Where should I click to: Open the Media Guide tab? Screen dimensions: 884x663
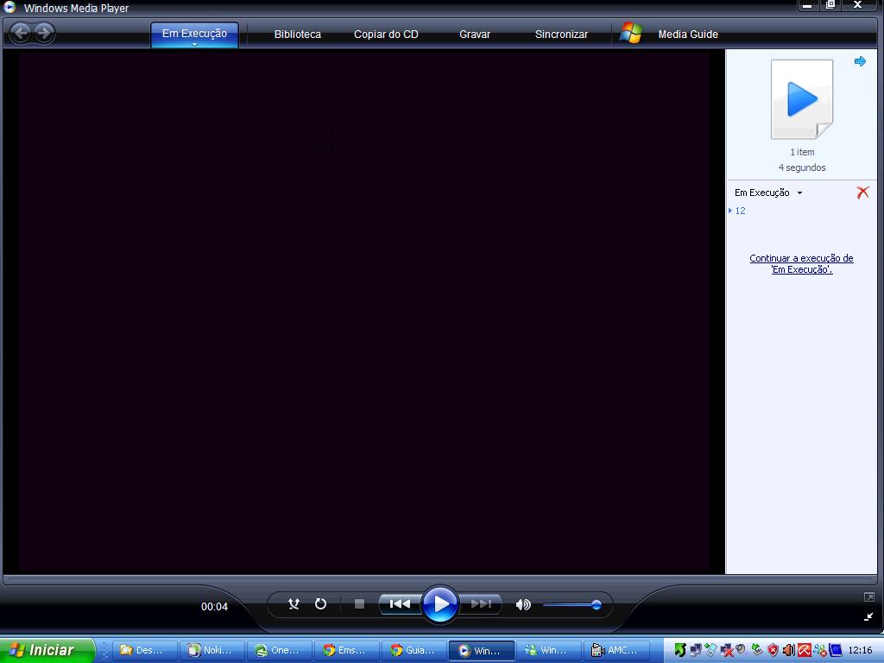688,35
